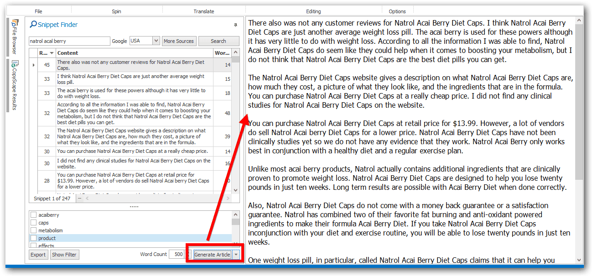Image resolution: width=593 pixels, height=277 pixels.
Task: Tick the acaiberry keyword checkbox
Action: click(x=33, y=215)
